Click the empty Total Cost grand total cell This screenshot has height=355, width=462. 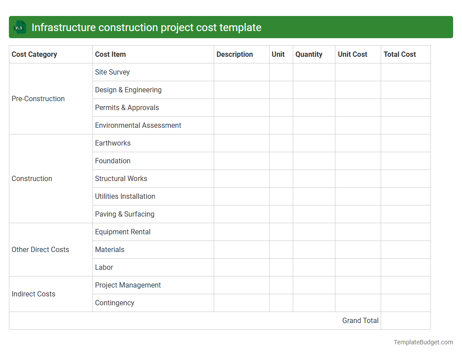pyautogui.click(x=406, y=320)
